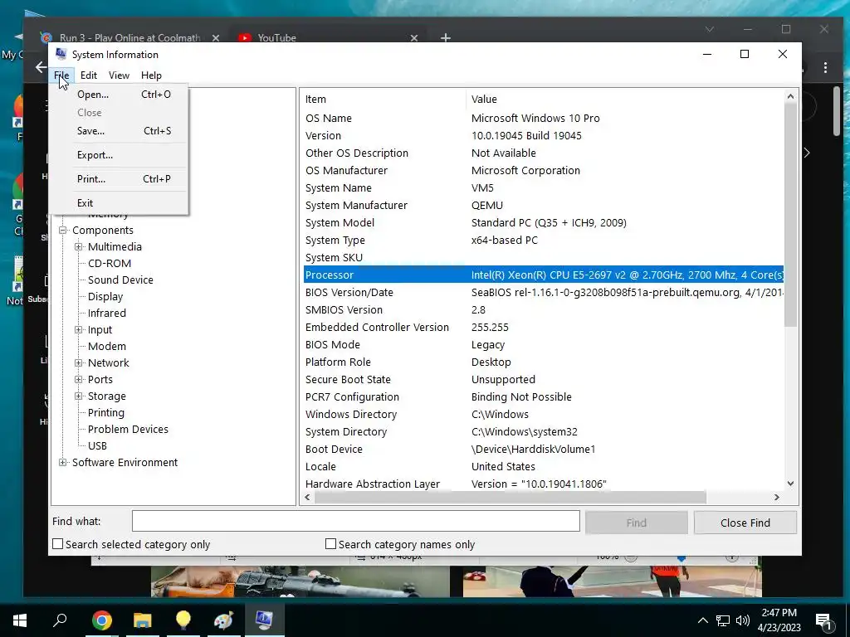Open the Edit menu
Viewport: 850px width, 637px height.
(x=88, y=75)
